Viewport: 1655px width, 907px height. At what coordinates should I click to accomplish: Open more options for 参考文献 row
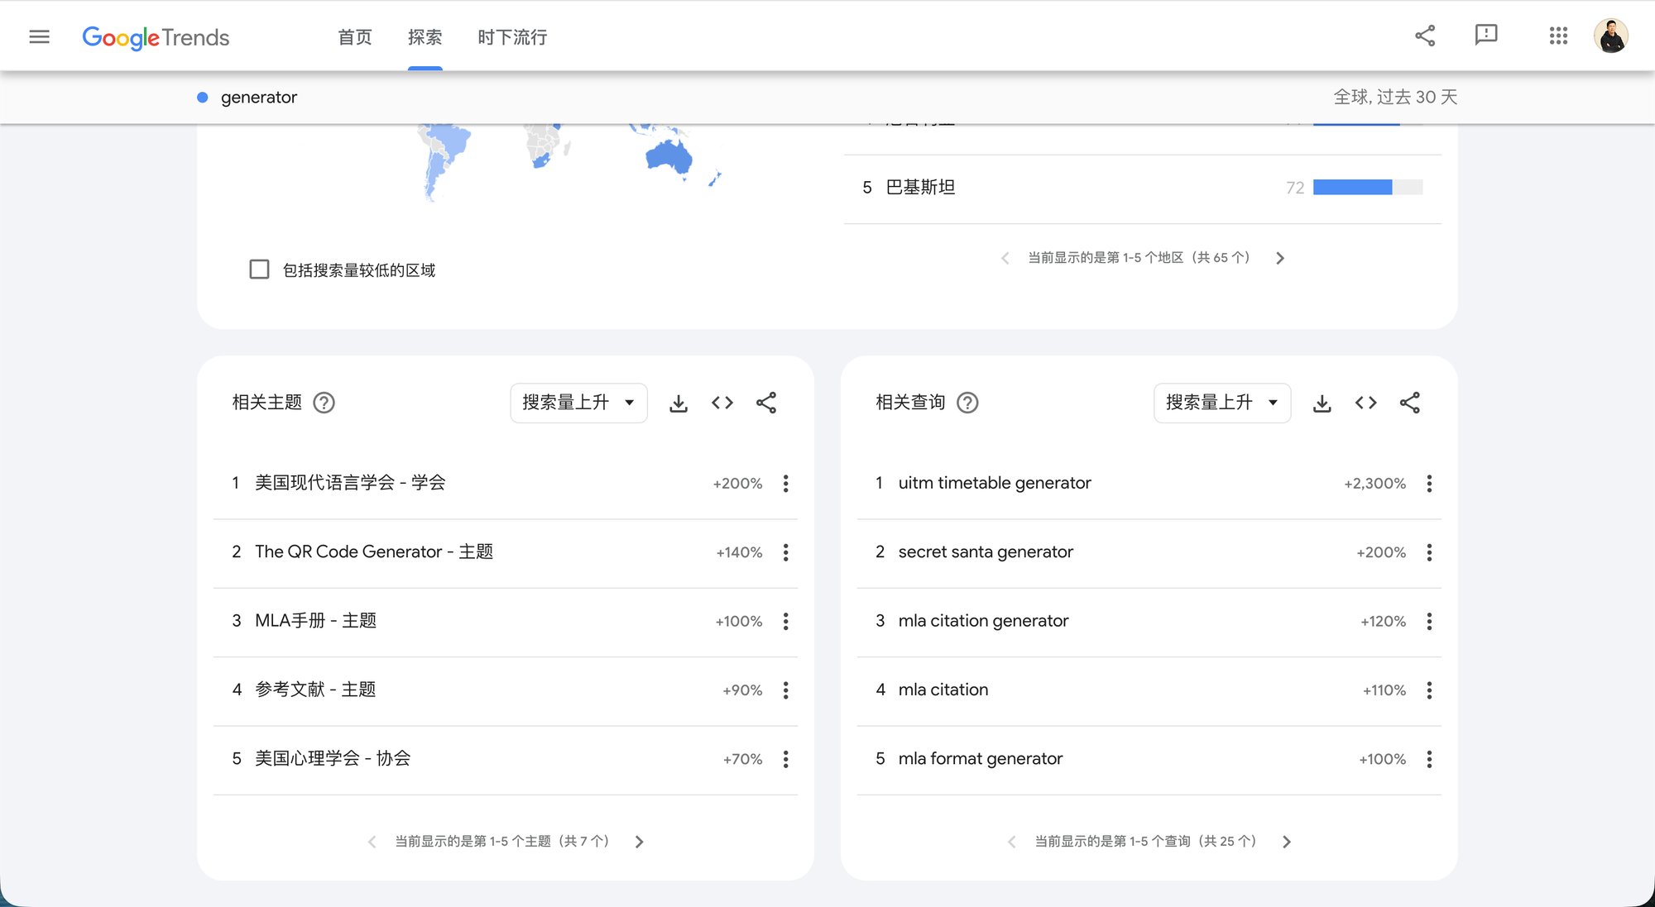point(785,690)
